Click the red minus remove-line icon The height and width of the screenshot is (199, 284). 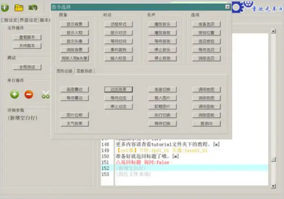pyautogui.click(x=29, y=95)
